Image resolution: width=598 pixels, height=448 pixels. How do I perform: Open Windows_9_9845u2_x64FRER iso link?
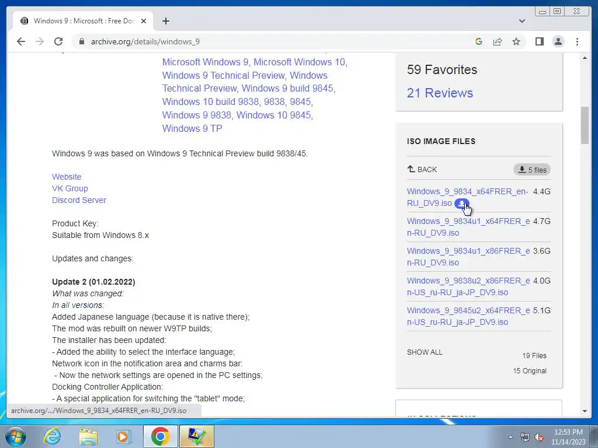(x=468, y=316)
